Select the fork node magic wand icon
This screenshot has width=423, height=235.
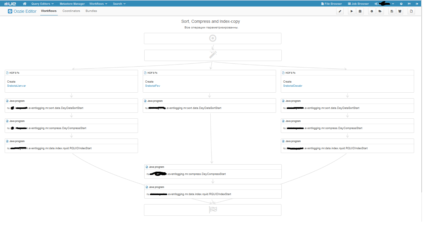tap(213, 55)
